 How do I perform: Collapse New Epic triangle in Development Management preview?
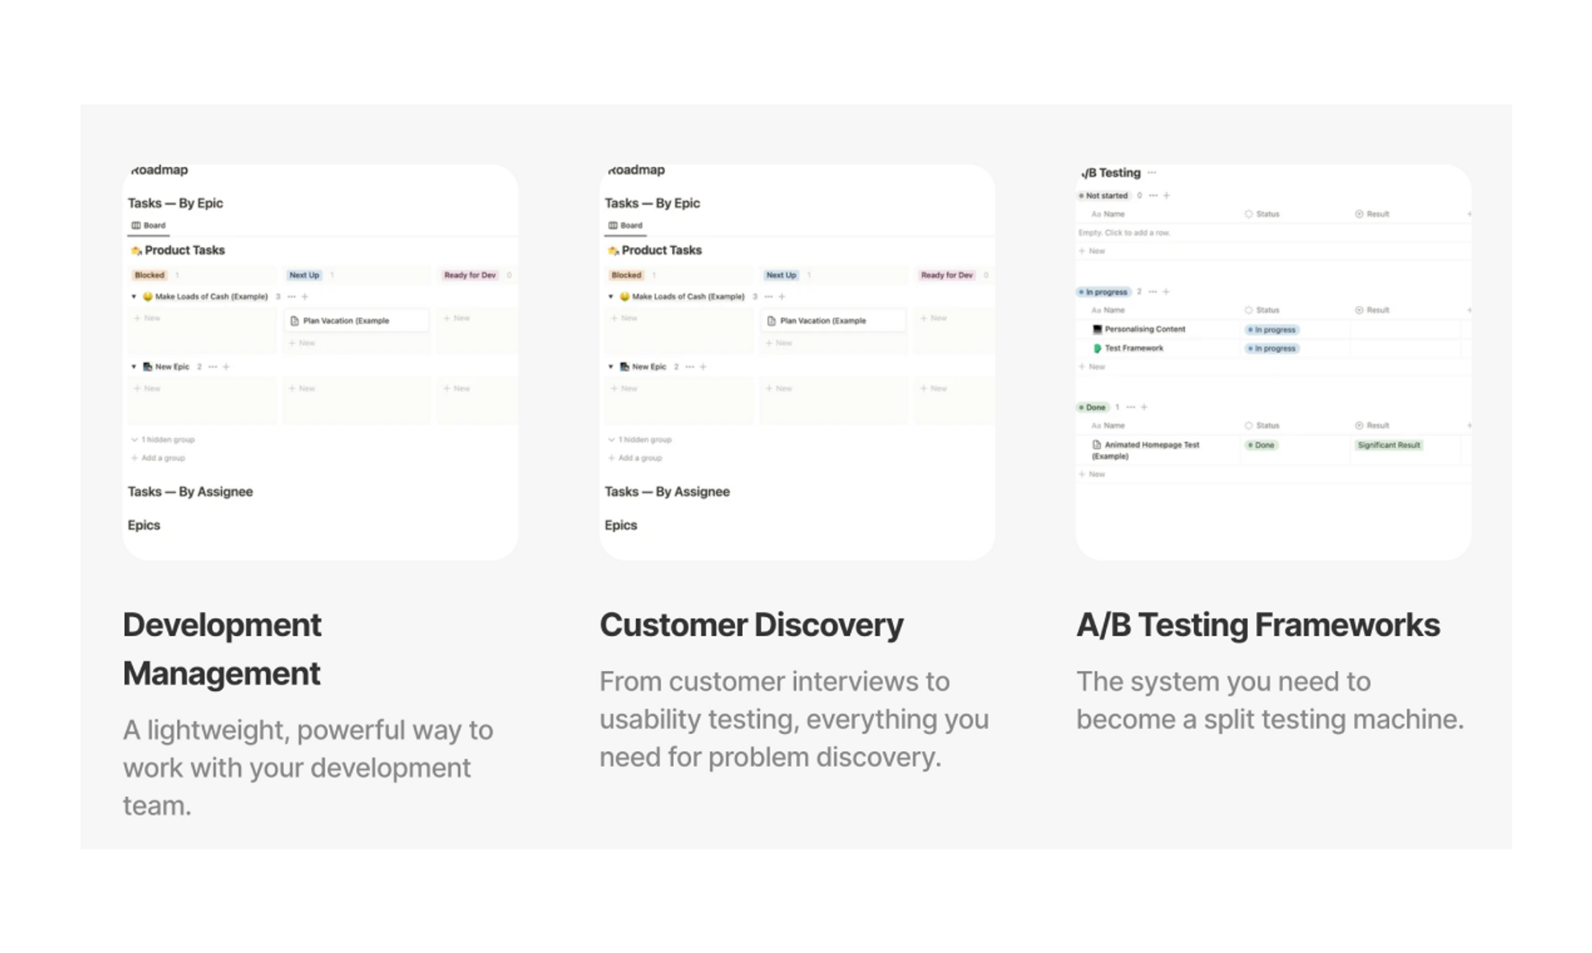(x=134, y=367)
